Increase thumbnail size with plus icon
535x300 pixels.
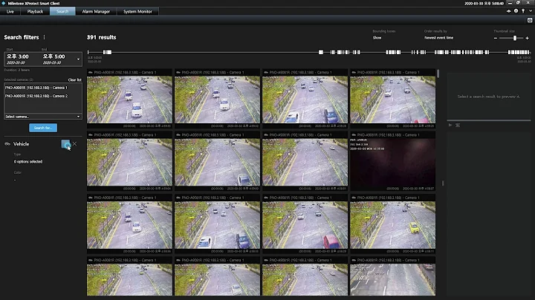527,38
